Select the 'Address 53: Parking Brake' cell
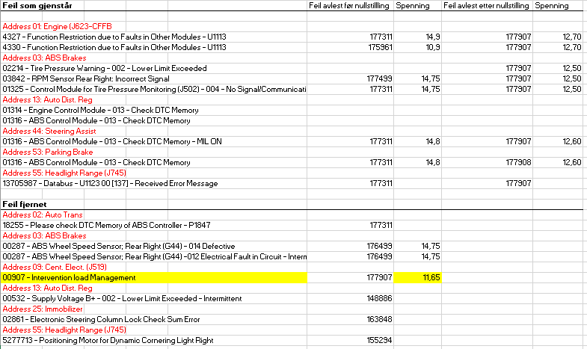Screen dimensions: 587x349 (x=46, y=152)
